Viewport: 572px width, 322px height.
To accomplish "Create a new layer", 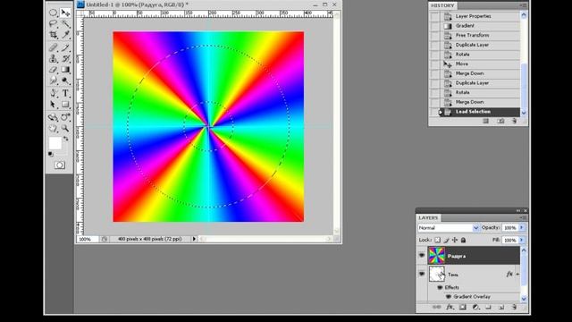I will tap(501, 308).
